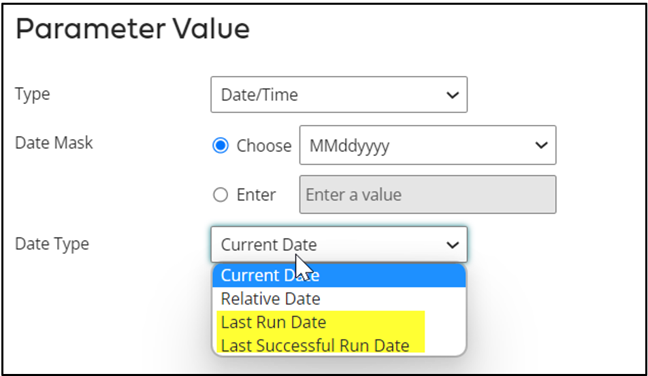648x376 pixels.
Task: Click the chevron arrow beside MMddyyyy
Action: 541,146
